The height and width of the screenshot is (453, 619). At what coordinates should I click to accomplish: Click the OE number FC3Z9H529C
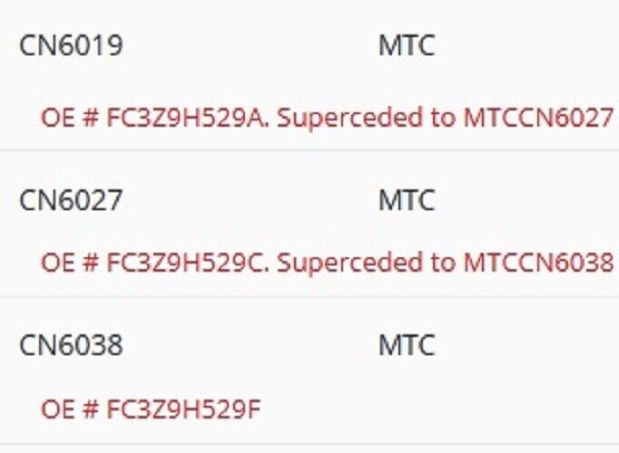pos(188,263)
